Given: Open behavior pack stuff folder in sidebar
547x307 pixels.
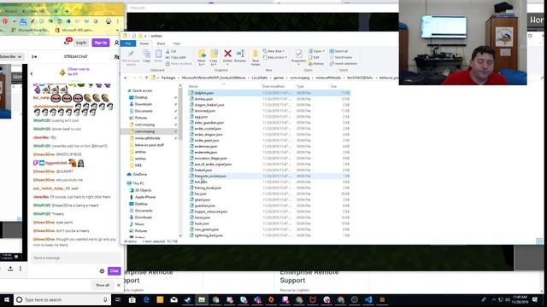Looking at the screenshot, I should tap(149, 145).
